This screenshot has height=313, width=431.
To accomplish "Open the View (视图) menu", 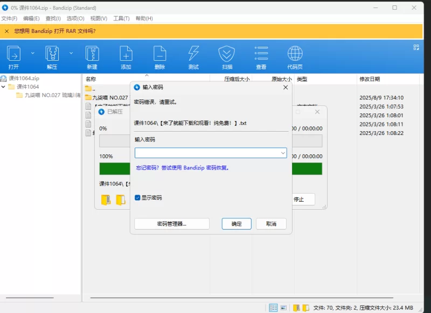I will (x=99, y=18).
